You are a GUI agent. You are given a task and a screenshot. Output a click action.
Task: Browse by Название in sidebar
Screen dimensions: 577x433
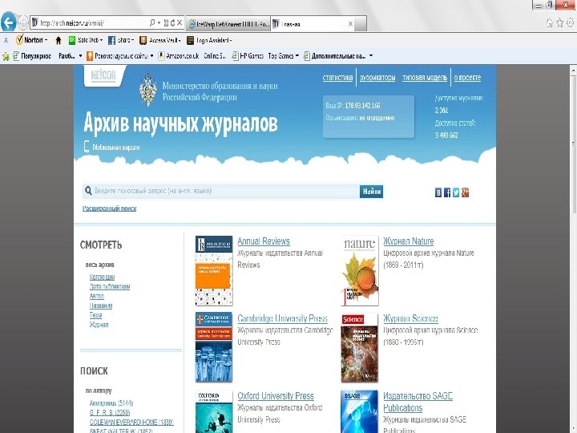tap(101, 306)
